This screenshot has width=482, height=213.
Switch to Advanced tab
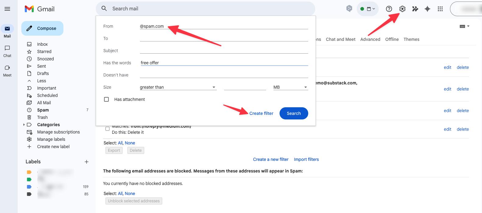370,39
